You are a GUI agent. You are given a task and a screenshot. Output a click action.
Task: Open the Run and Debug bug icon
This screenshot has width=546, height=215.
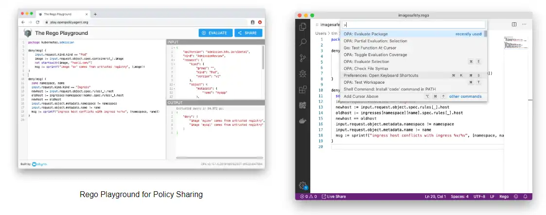click(302, 74)
